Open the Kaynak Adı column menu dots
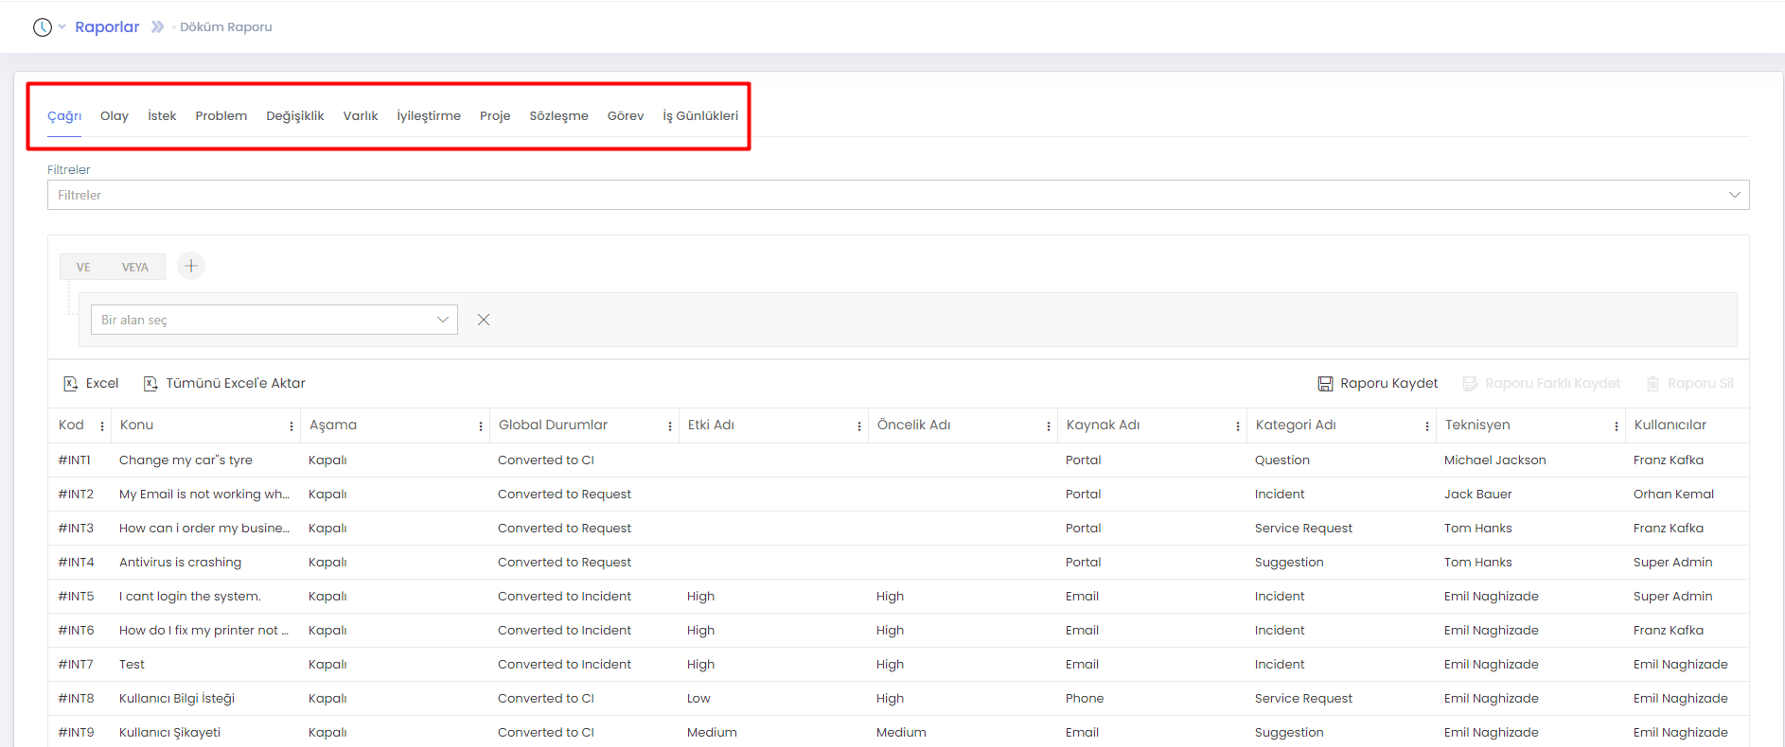 [x=1238, y=426]
